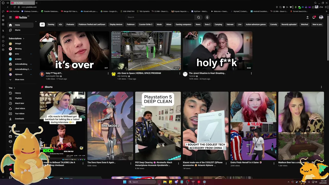Viewport: 329px width, 185px height.
Task: Open the YouTube hamburger guide menu
Action: click(x=10, y=17)
